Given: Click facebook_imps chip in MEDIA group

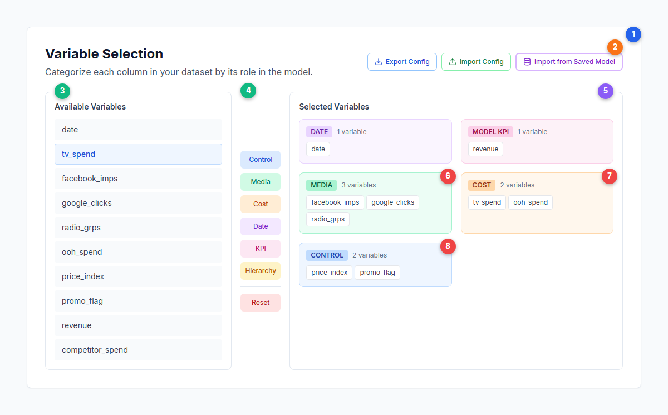Looking at the screenshot, I should tap(335, 202).
